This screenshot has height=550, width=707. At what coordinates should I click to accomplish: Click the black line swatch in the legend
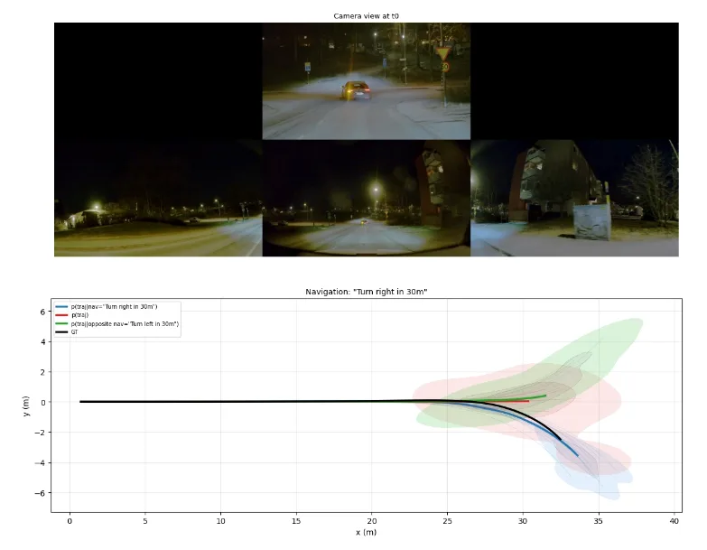[x=61, y=332]
